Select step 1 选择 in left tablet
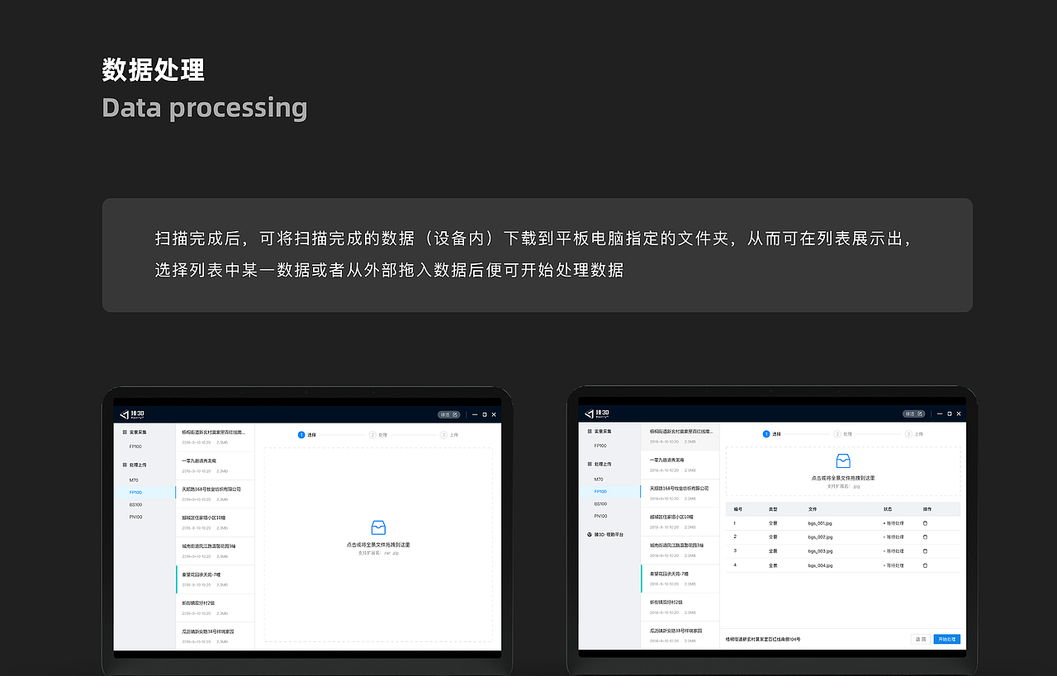The width and height of the screenshot is (1057, 676). tap(307, 435)
